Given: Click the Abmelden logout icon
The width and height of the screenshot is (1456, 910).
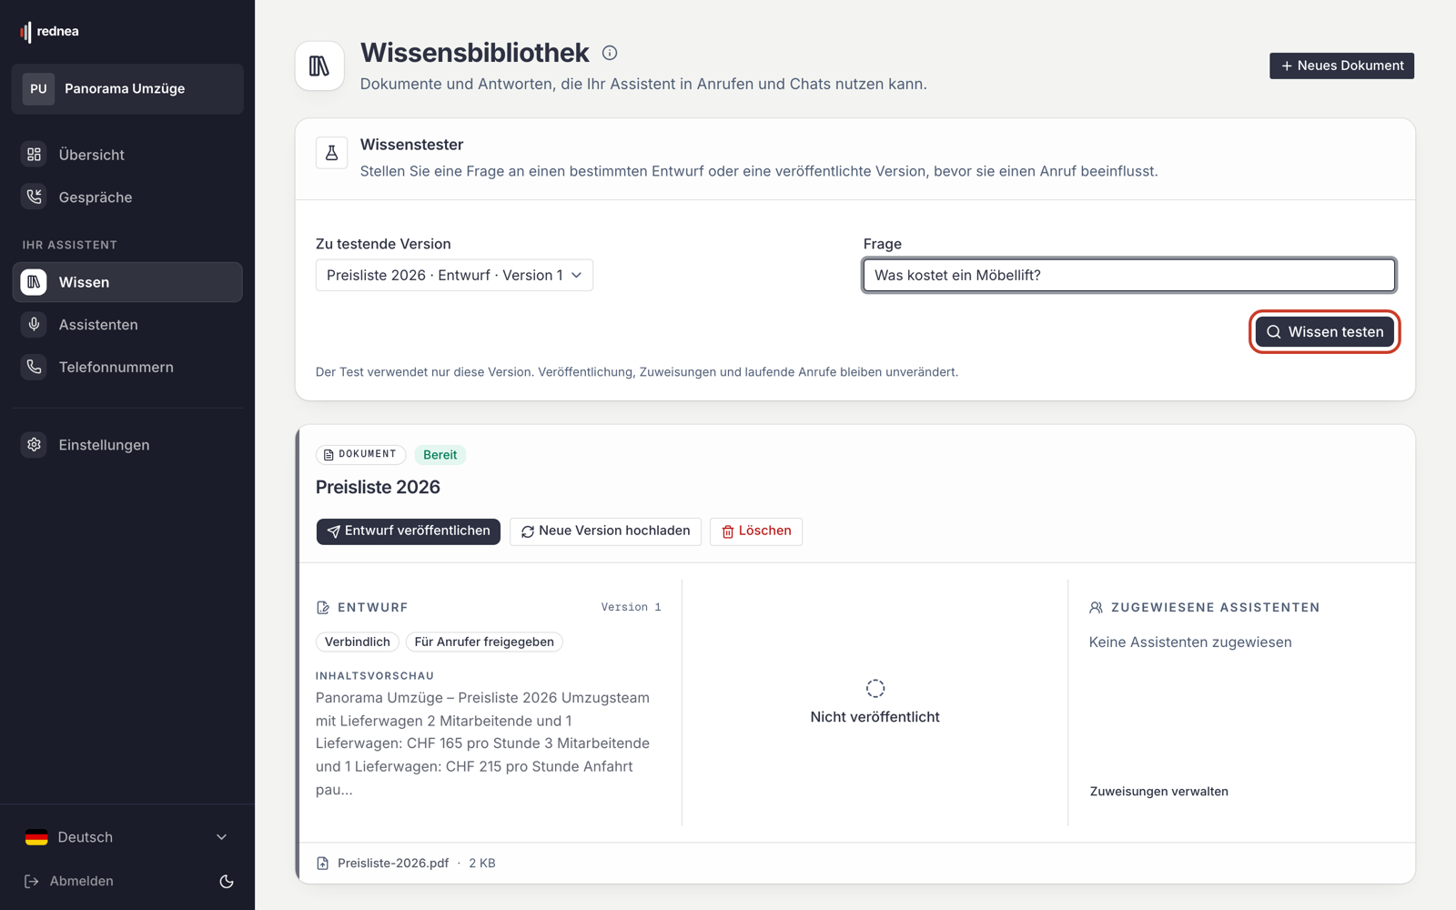Looking at the screenshot, I should point(32,881).
